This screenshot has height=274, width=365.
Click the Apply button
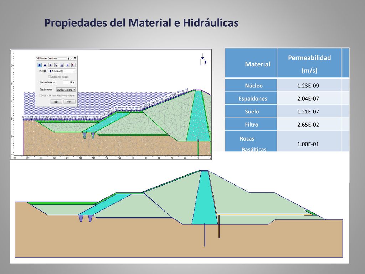(56, 102)
